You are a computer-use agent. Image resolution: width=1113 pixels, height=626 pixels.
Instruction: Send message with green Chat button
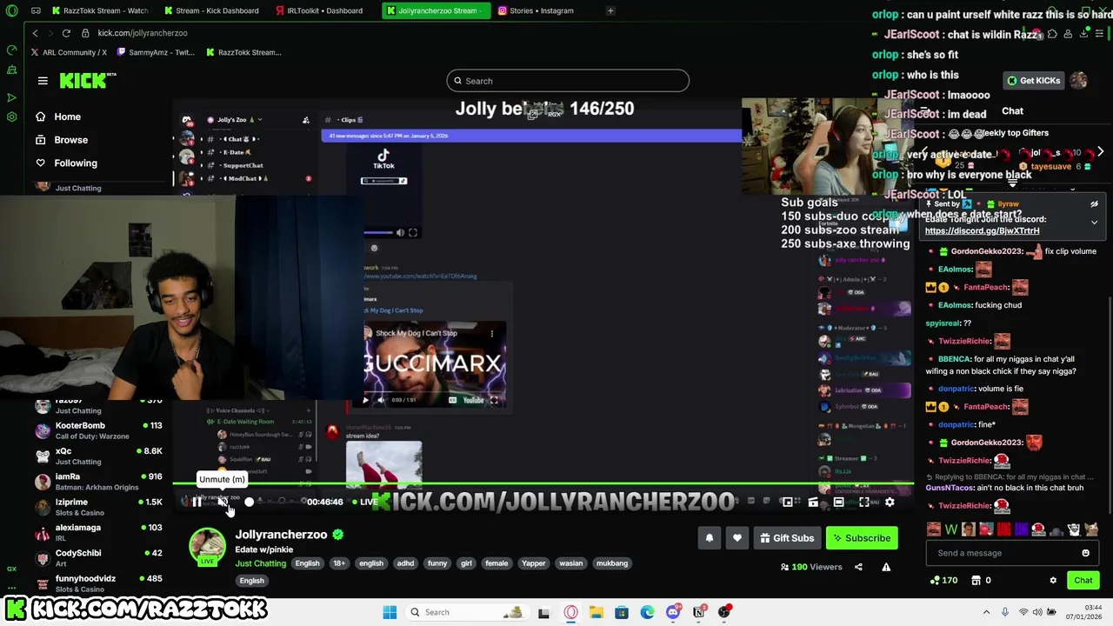coord(1083,581)
